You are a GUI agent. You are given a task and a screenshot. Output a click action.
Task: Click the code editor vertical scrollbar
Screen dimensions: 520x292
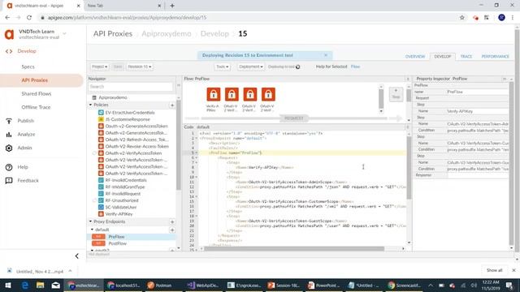coord(409,167)
